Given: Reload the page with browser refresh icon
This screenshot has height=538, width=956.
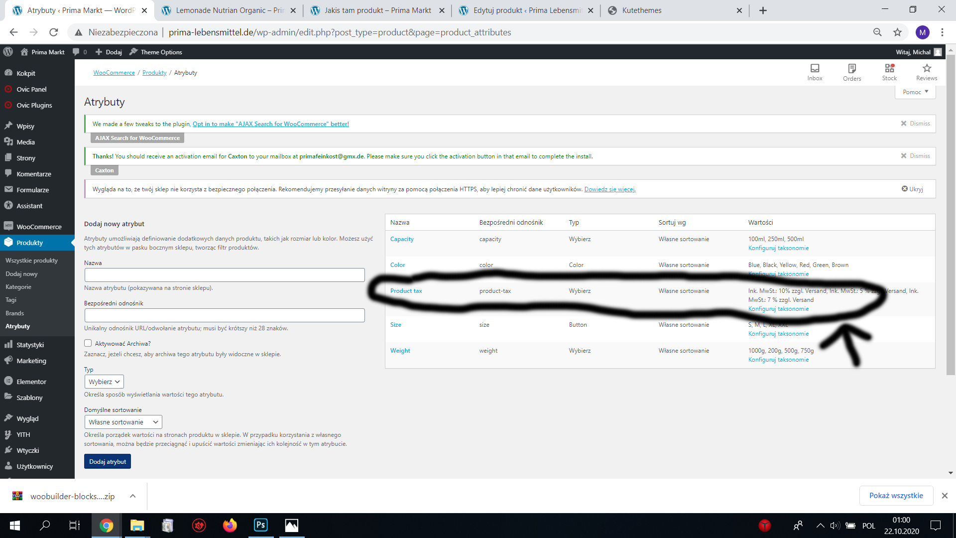Looking at the screenshot, I should [x=54, y=32].
